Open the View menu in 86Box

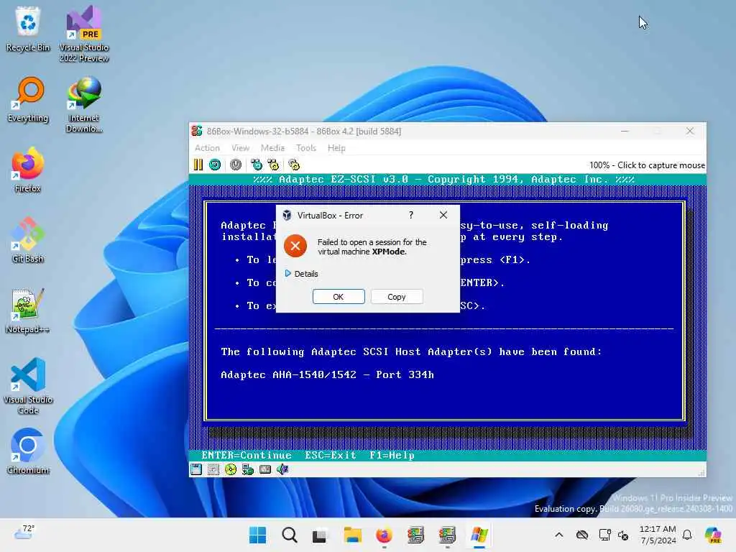tap(240, 148)
